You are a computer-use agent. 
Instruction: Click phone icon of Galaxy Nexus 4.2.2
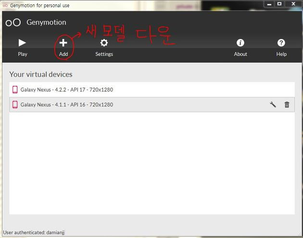pyautogui.click(x=15, y=90)
